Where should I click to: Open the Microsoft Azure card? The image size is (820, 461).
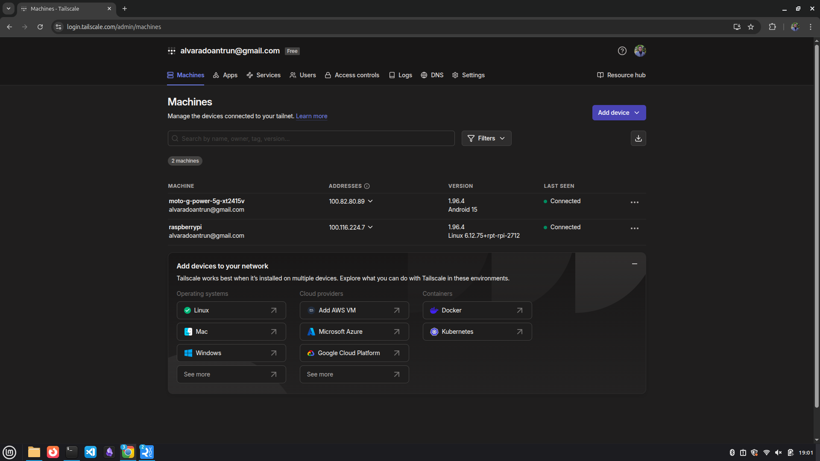(x=354, y=332)
